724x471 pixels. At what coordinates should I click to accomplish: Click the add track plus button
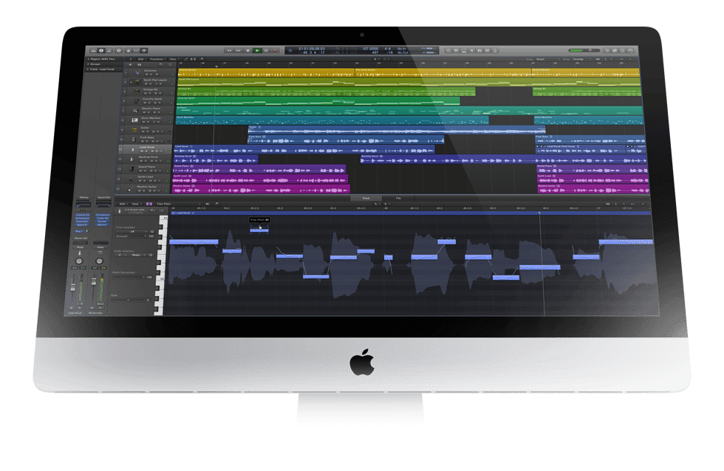pyautogui.click(x=131, y=65)
